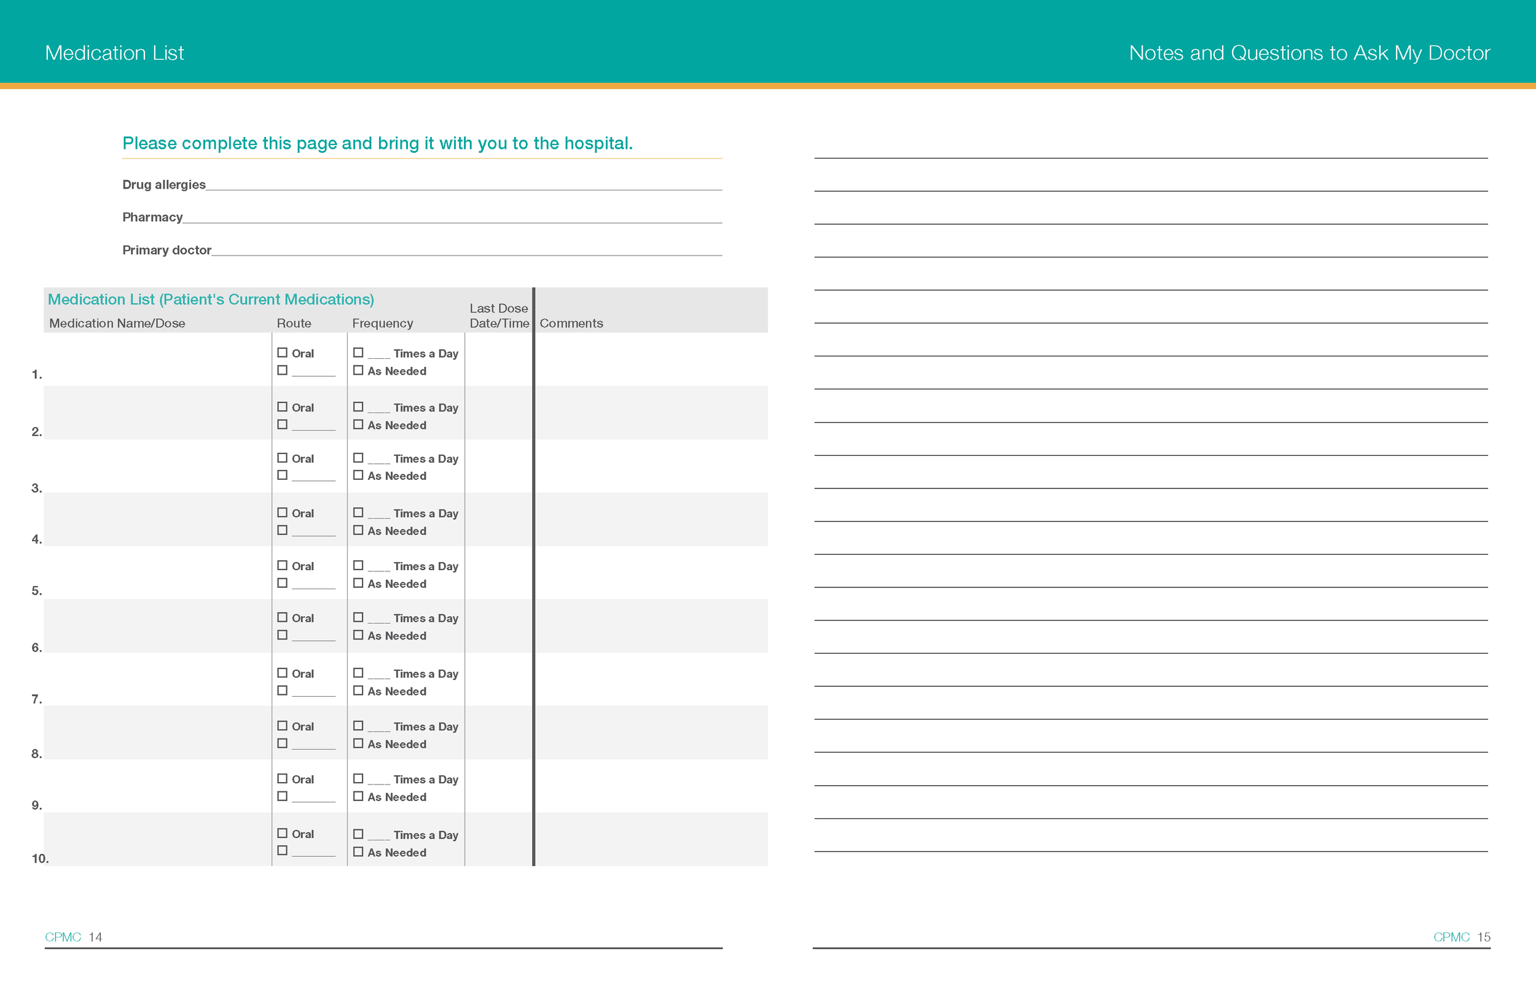
Task: Click the CPMC 15 page footer
Action: coord(1462,937)
